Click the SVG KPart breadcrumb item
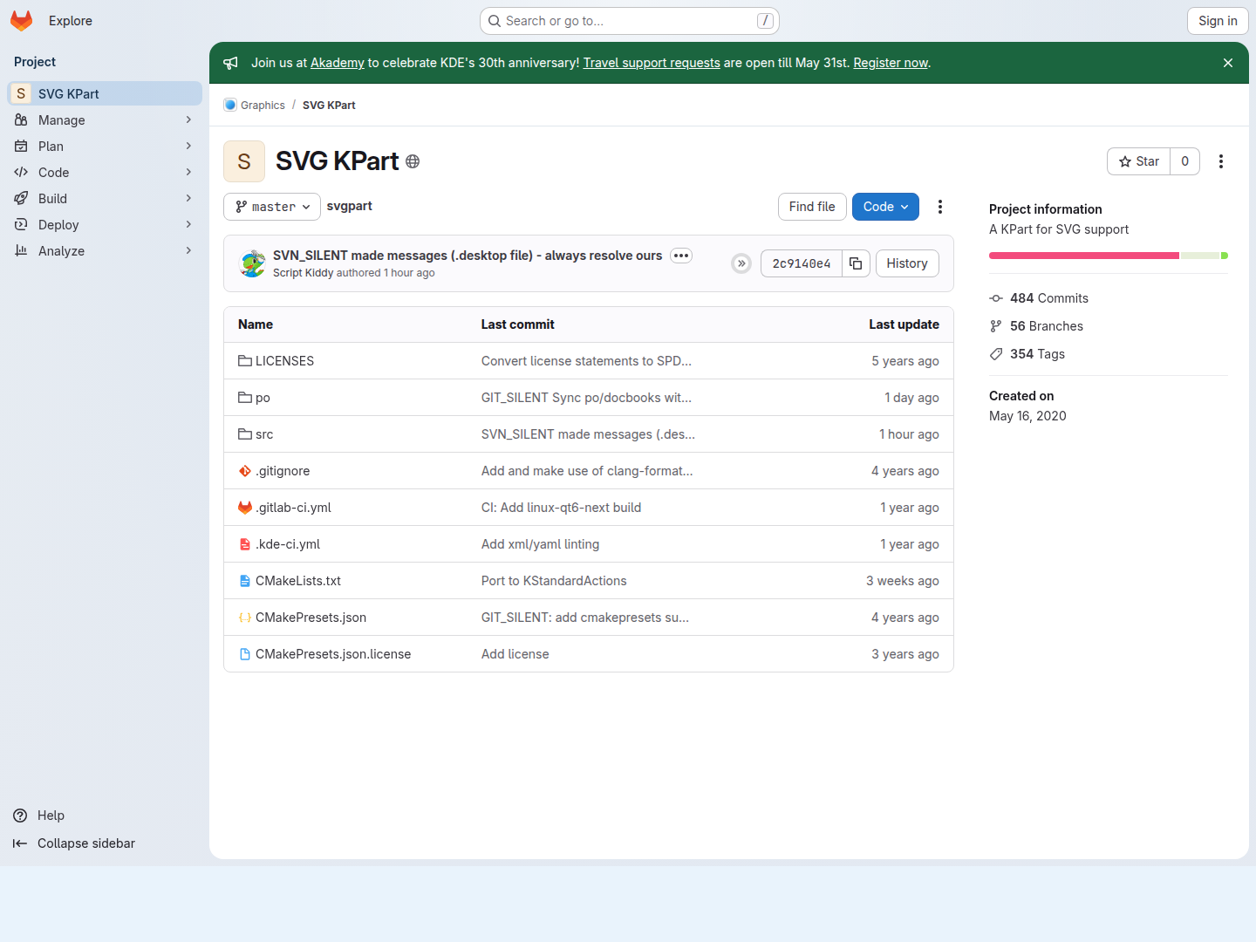 click(x=329, y=105)
